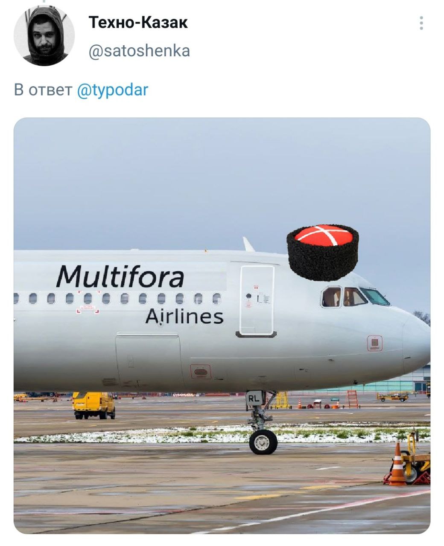Screen dimensions: 444x546
Task: Click the Multifora lettering on the fuselage
Action: pyautogui.click(x=120, y=276)
